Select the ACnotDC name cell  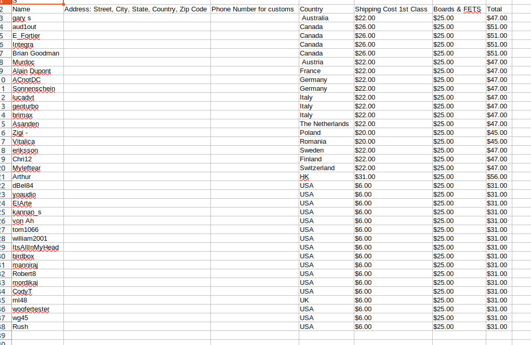[x=37, y=79]
